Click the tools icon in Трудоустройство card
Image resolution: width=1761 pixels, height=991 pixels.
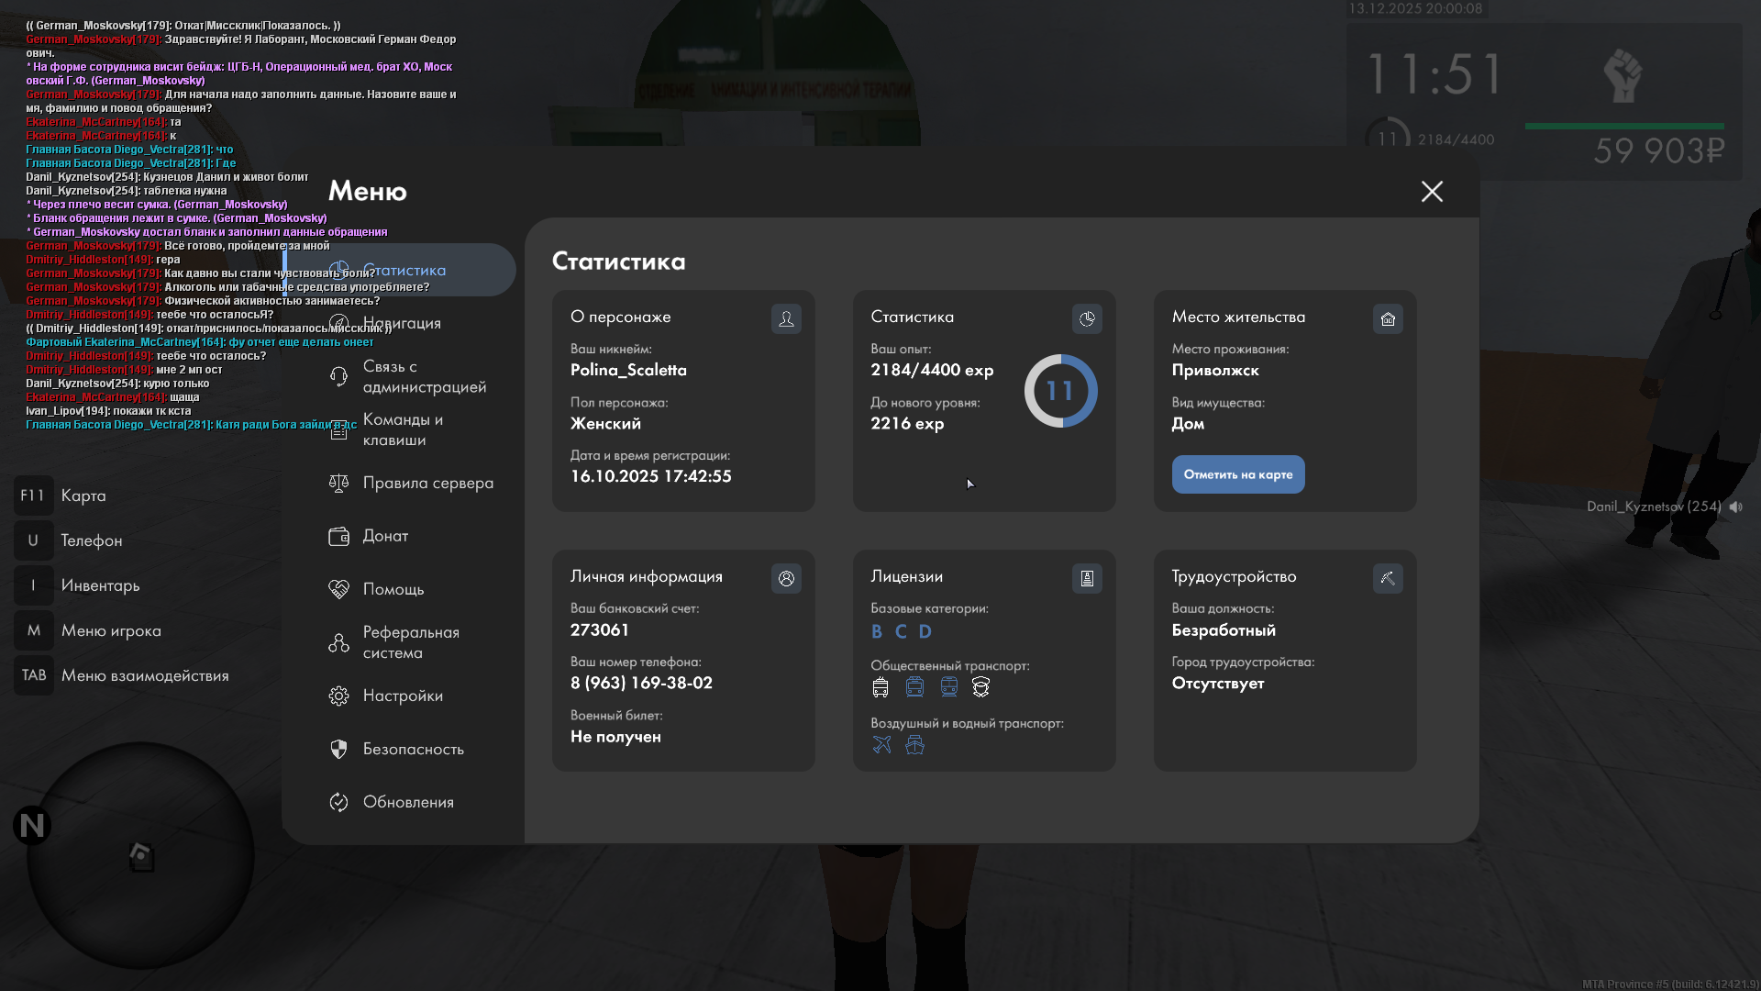coord(1388,579)
